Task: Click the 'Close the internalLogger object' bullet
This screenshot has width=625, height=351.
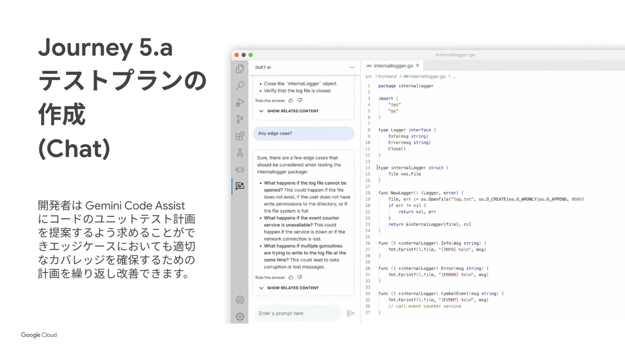Action: 301,83
